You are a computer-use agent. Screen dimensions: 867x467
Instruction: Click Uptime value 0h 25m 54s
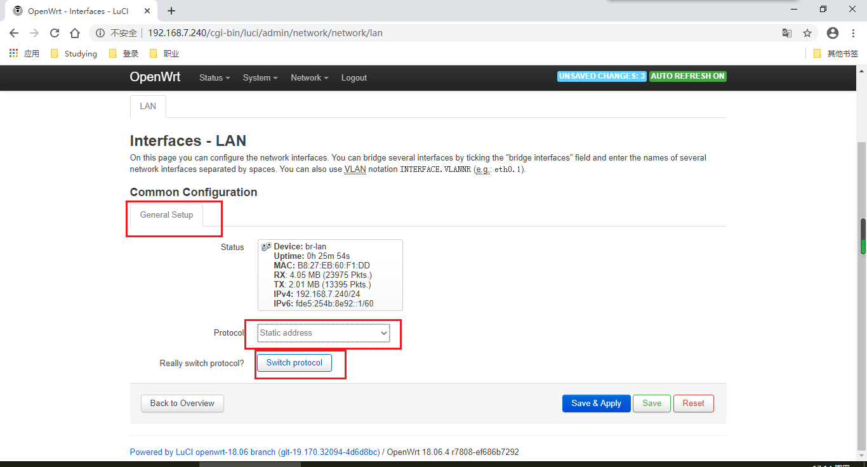coord(327,256)
